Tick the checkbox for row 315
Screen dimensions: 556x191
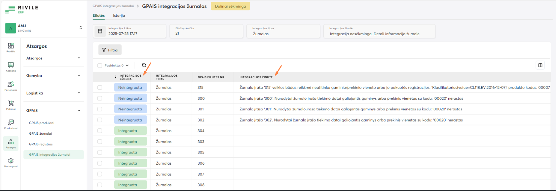(x=100, y=88)
